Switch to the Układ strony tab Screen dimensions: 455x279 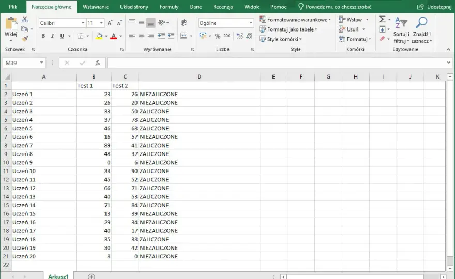pos(134,7)
